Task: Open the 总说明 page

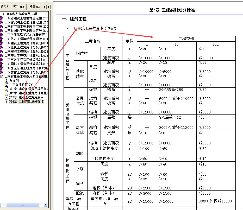Action: coord(14,80)
